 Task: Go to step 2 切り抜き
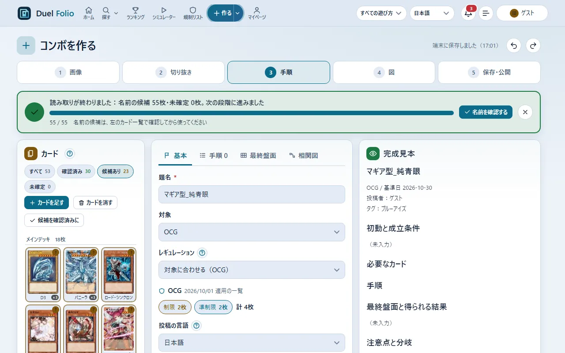173,72
